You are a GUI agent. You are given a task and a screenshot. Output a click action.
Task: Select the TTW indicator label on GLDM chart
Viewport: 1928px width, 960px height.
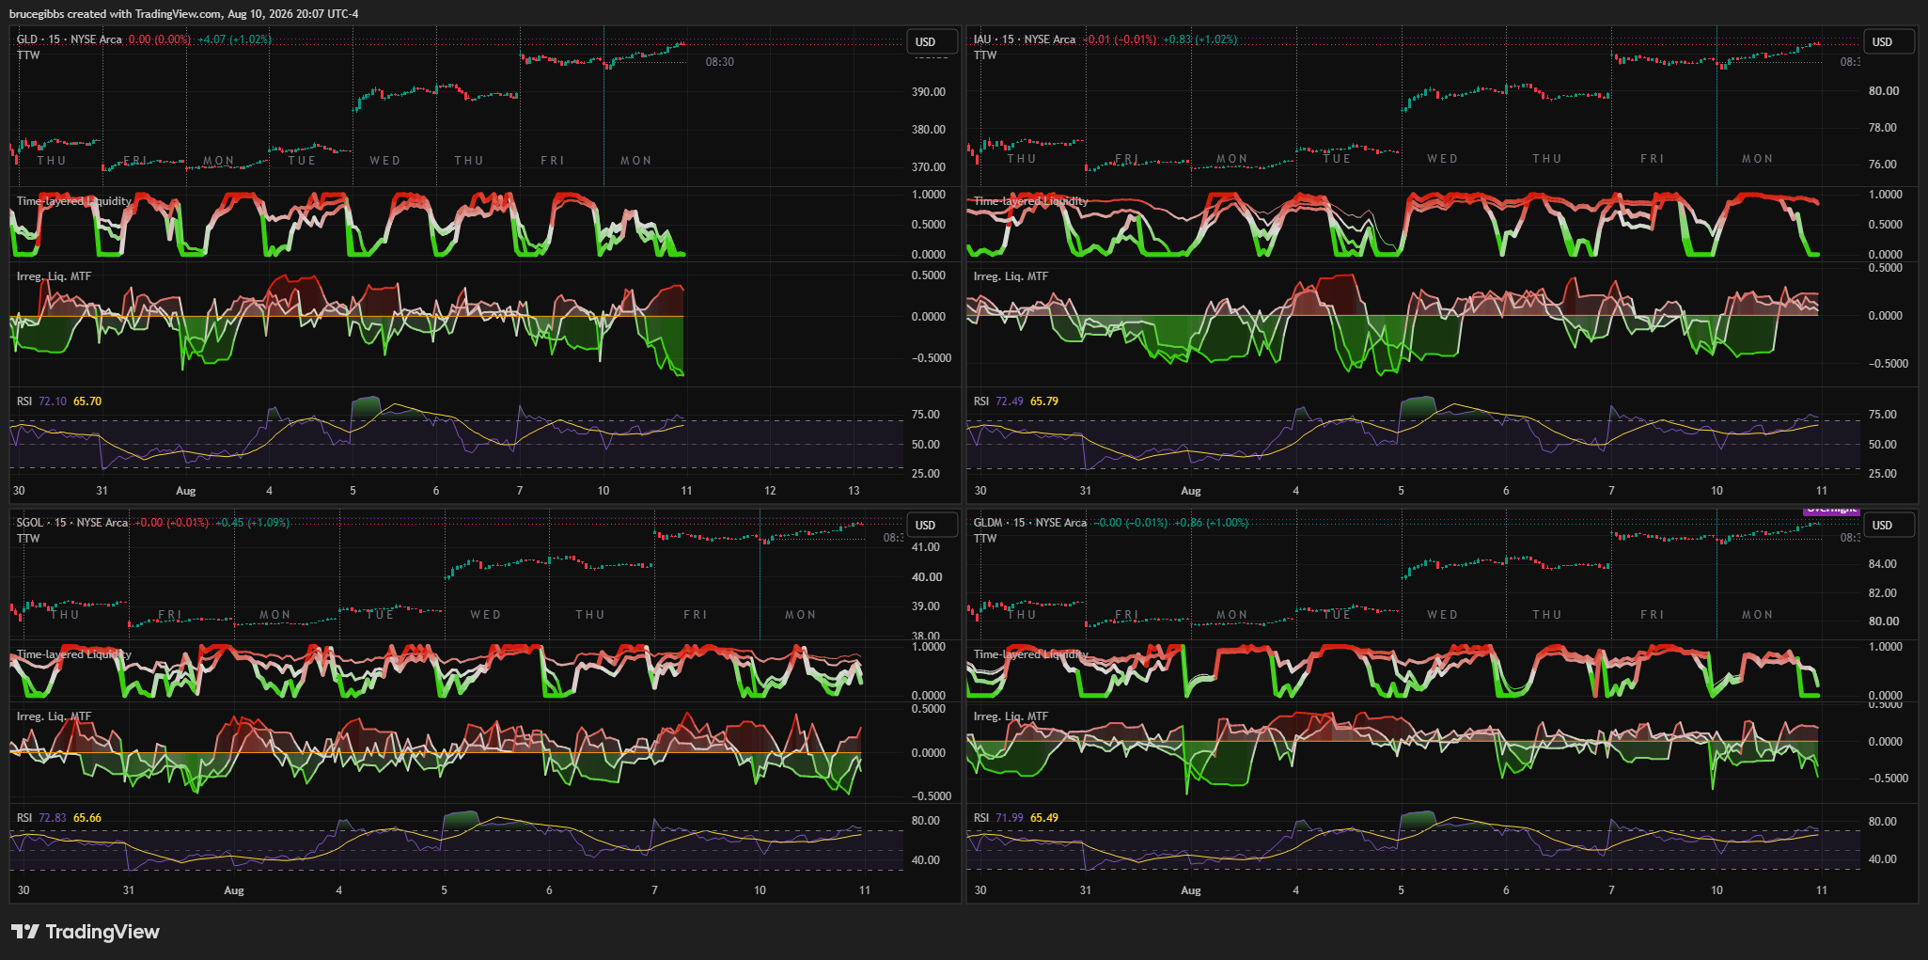point(985,539)
